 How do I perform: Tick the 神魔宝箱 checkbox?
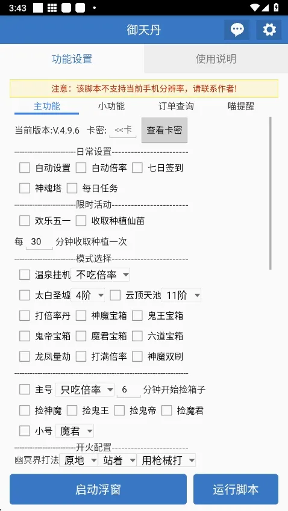pos(81,315)
